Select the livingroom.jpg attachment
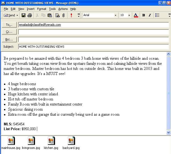171x154 pixels. tap(31, 143)
